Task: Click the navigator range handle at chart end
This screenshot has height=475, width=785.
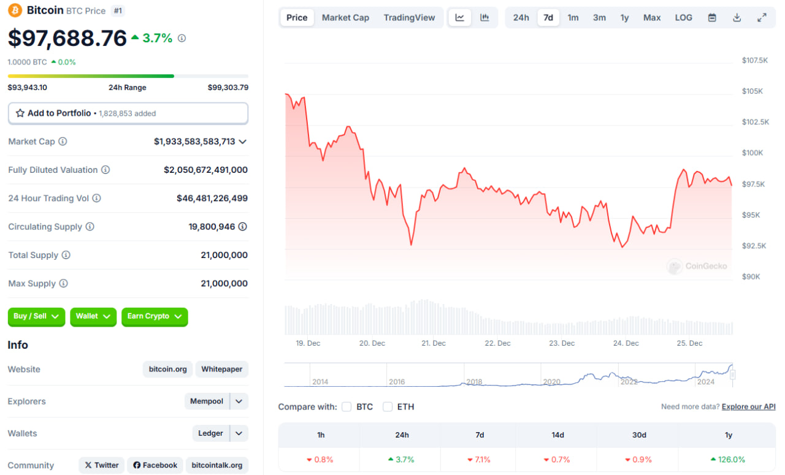Action: coord(732,374)
